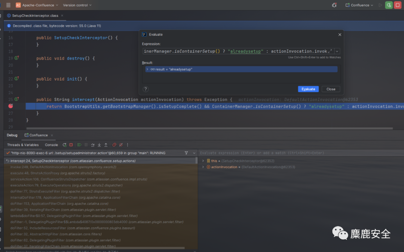Select the SetupCheckInterceptor.class editor tab
The image size is (404, 252).
pos(35,16)
